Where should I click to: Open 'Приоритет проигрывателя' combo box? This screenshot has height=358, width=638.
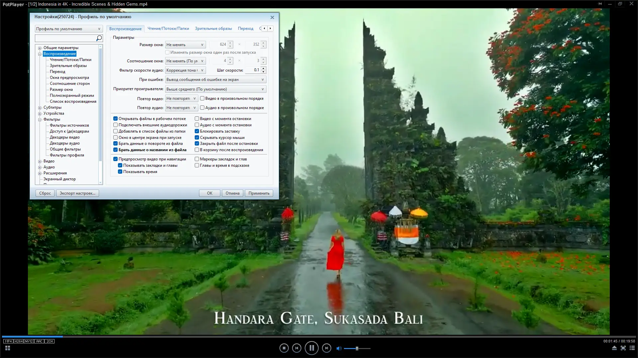215,89
